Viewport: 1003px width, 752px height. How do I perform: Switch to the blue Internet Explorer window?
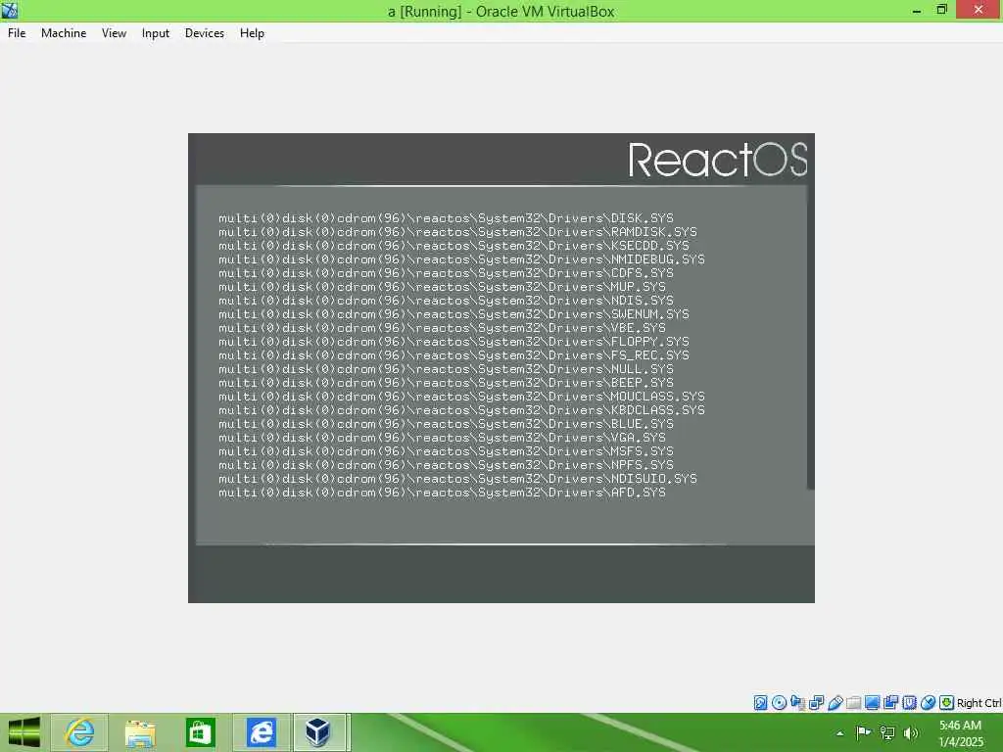point(261,732)
